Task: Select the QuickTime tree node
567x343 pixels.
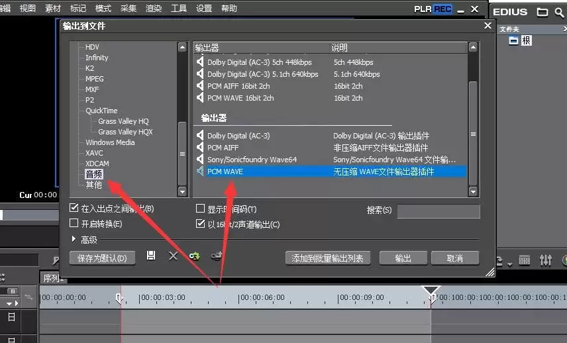Action: pyautogui.click(x=101, y=111)
